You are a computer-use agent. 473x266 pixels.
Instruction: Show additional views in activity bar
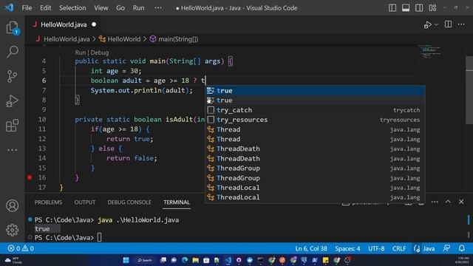click(x=12, y=150)
